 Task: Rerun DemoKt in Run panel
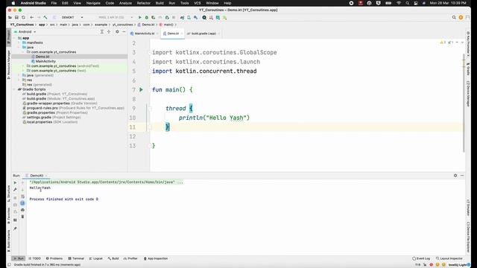[15, 183]
